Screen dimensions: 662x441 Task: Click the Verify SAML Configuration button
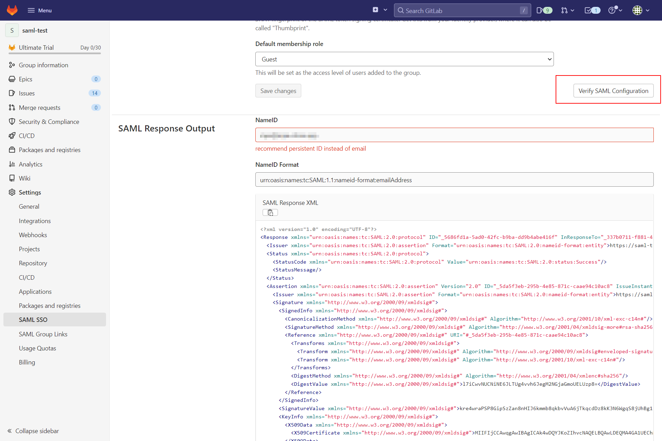tap(613, 91)
